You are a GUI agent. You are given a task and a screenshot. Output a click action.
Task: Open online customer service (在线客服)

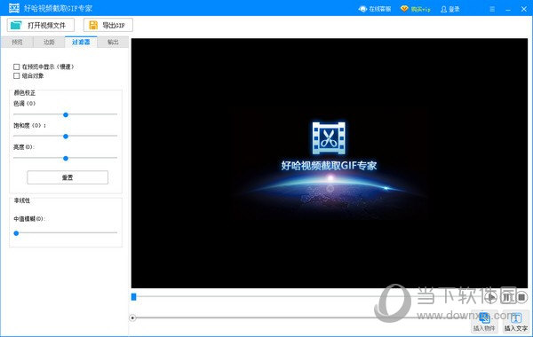(375, 9)
